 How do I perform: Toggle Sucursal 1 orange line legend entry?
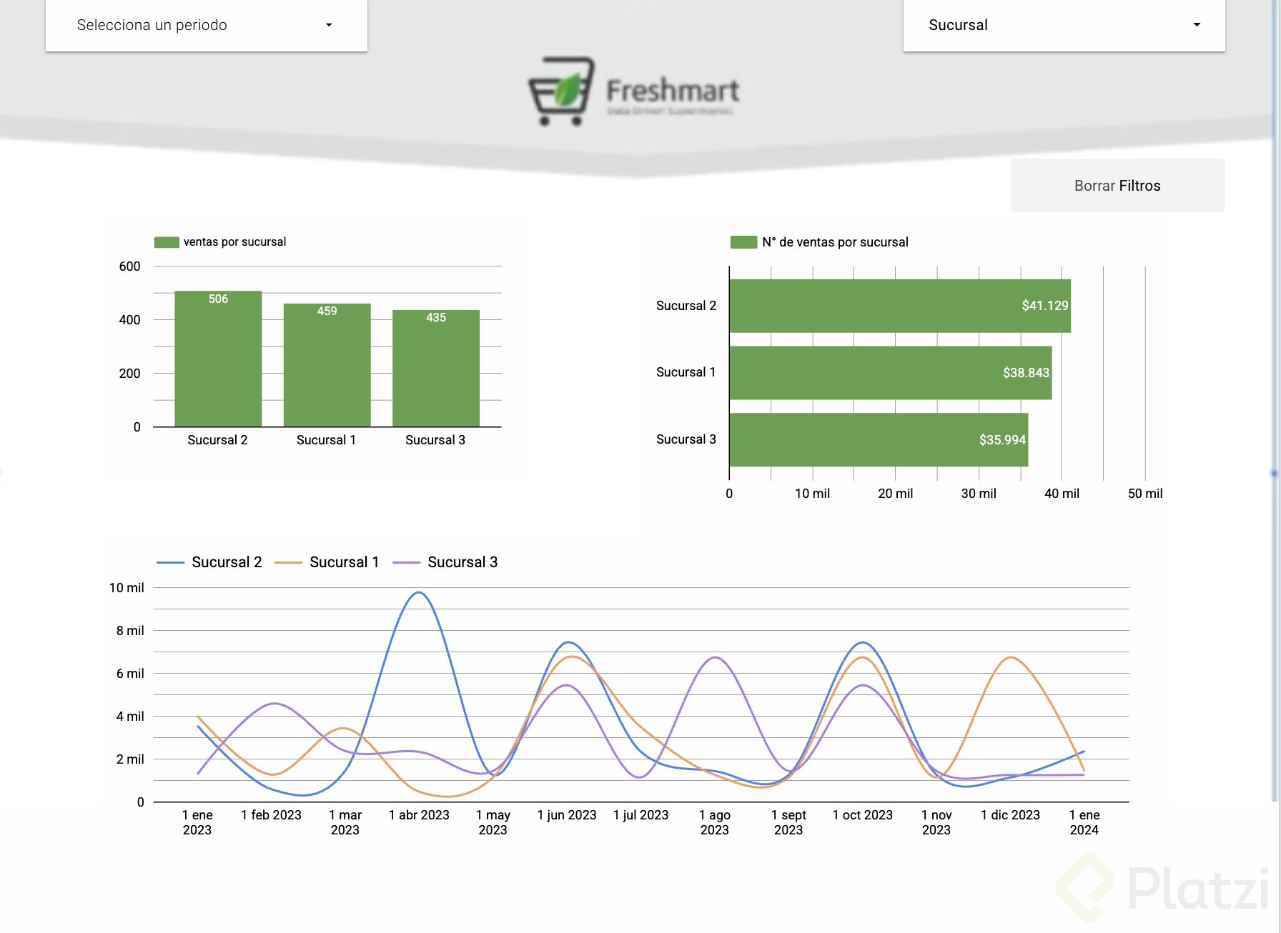(x=327, y=562)
